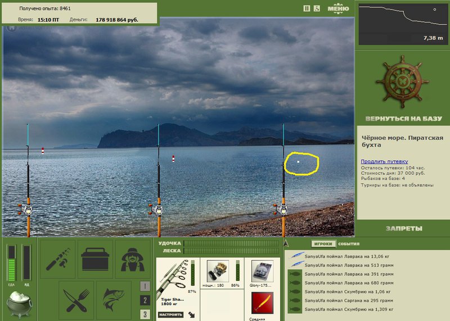Click the left red-white float in the water
Screen dimensions: 450x321
point(43,151)
